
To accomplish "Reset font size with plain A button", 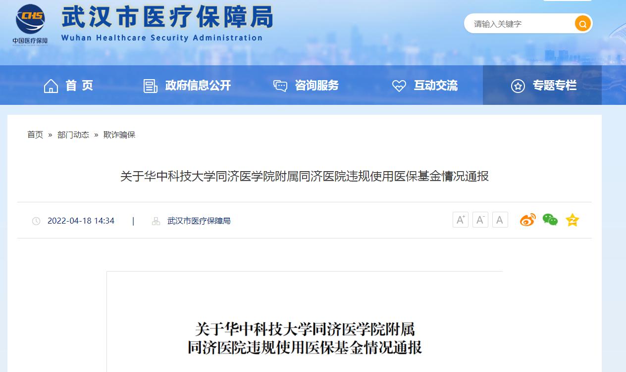I will pyautogui.click(x=500, y=220).
